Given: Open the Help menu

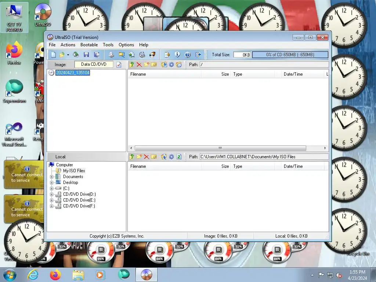Looking at the screenshot, I should click(144, 45).
